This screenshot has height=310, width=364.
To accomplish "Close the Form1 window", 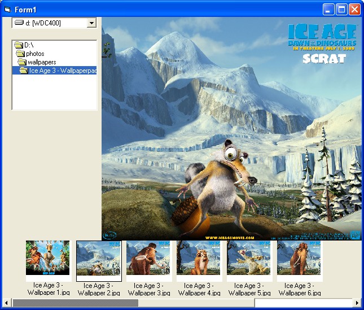I will click(x=354, y=9).
